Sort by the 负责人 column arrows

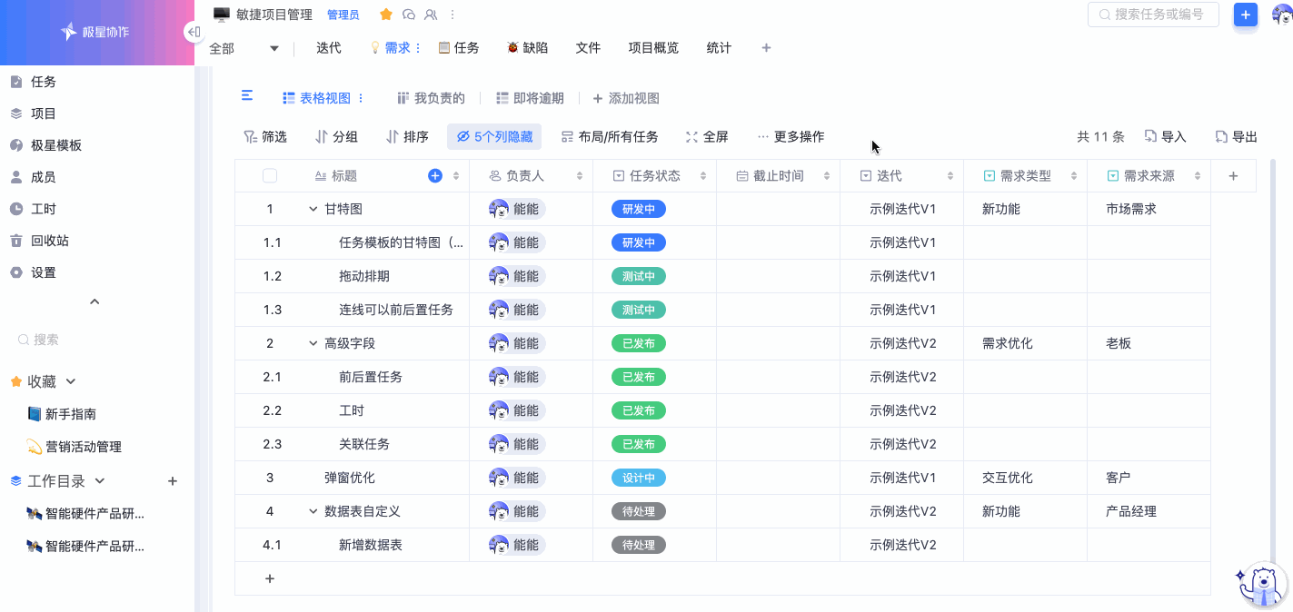click(580, 176)
